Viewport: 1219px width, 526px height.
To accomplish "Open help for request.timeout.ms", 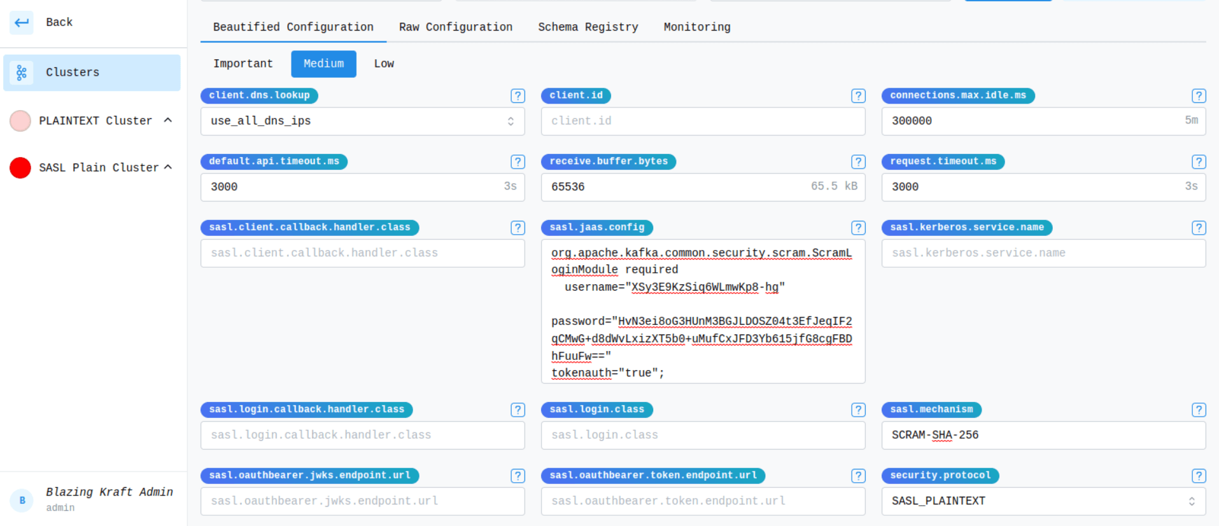I will point(1199,162).
